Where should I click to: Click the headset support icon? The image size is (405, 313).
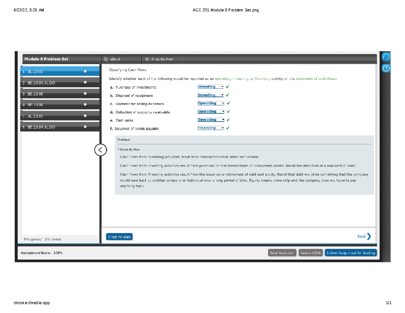click(386, 56)
